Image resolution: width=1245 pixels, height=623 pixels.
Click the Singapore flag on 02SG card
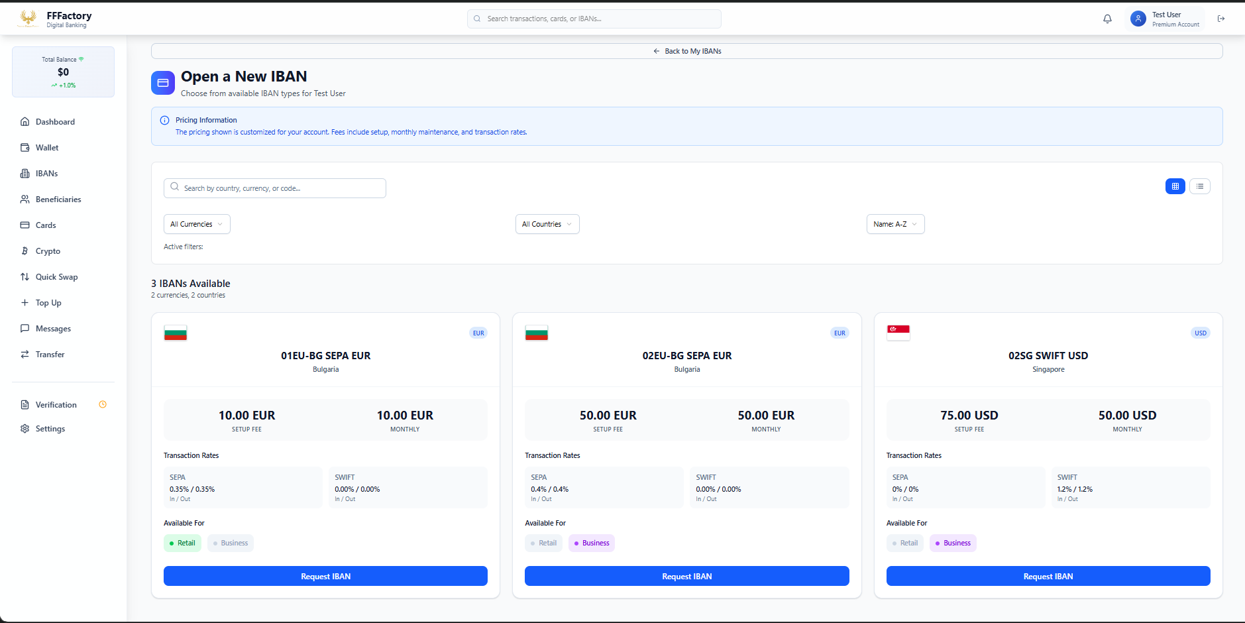pyautogui.click(x=898, y=333)
